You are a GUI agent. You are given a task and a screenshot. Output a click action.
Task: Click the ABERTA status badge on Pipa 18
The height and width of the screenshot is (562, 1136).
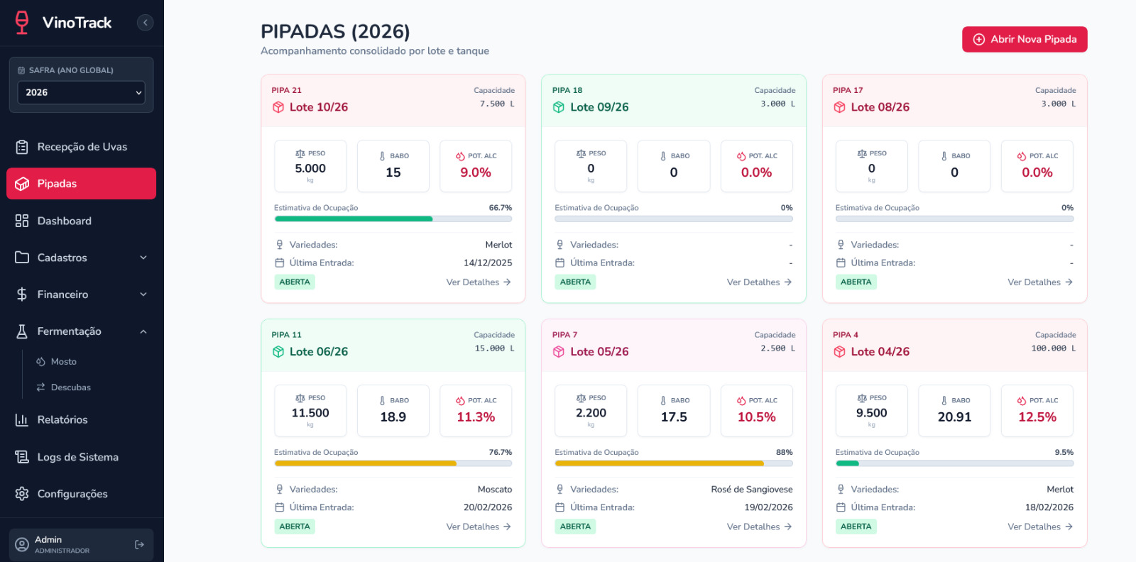coord(575,282)
